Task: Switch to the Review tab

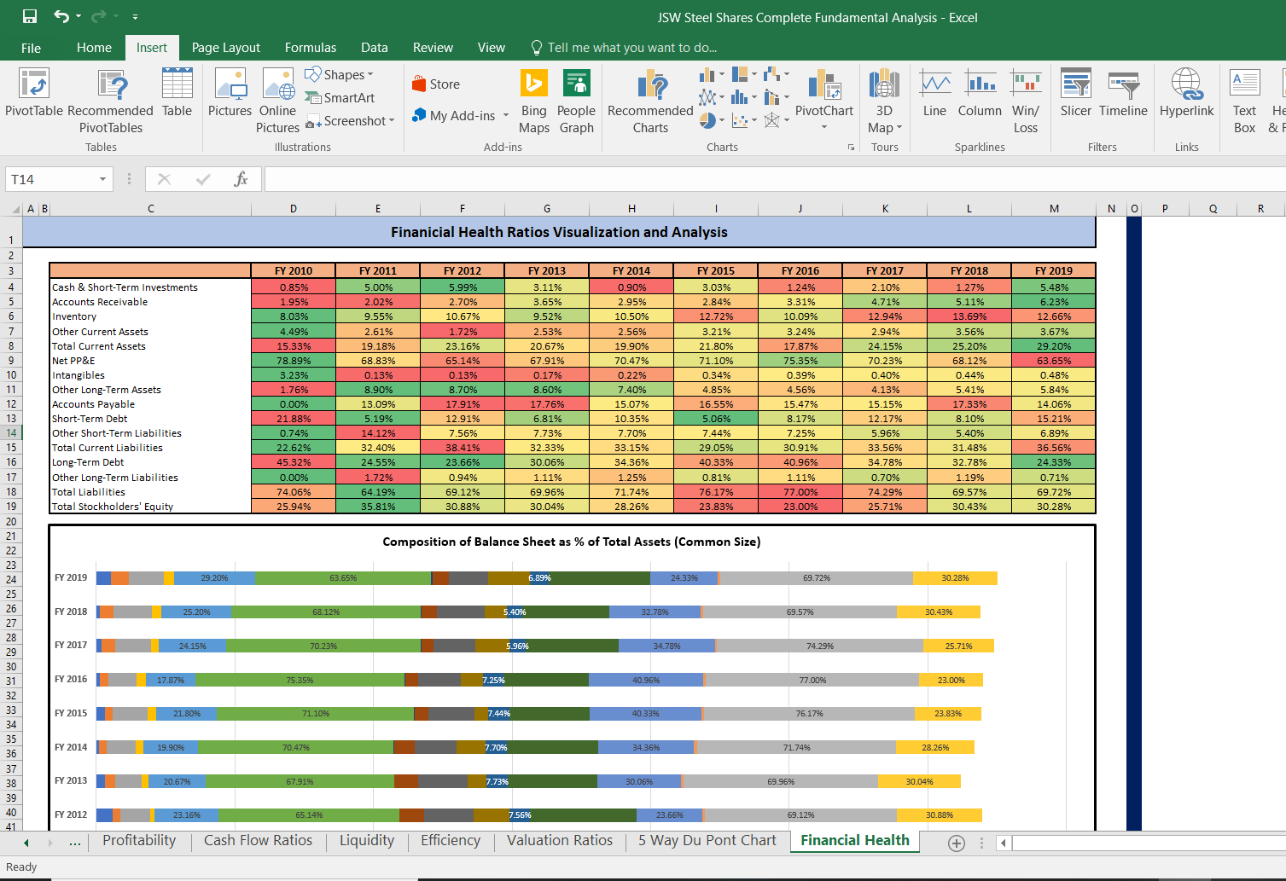Action: coord(433,48)
